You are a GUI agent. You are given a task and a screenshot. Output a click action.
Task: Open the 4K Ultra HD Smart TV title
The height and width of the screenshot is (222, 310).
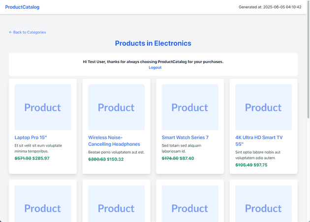point(259,141)
